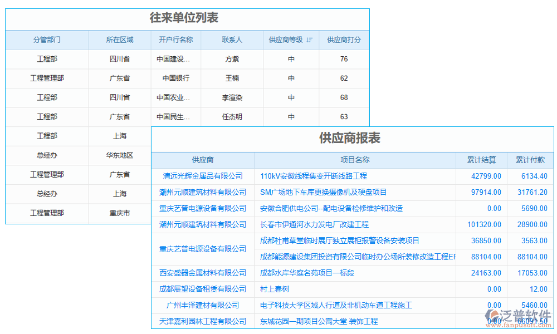
Task: Sort the 累计付款 column header
Action: 529,160
